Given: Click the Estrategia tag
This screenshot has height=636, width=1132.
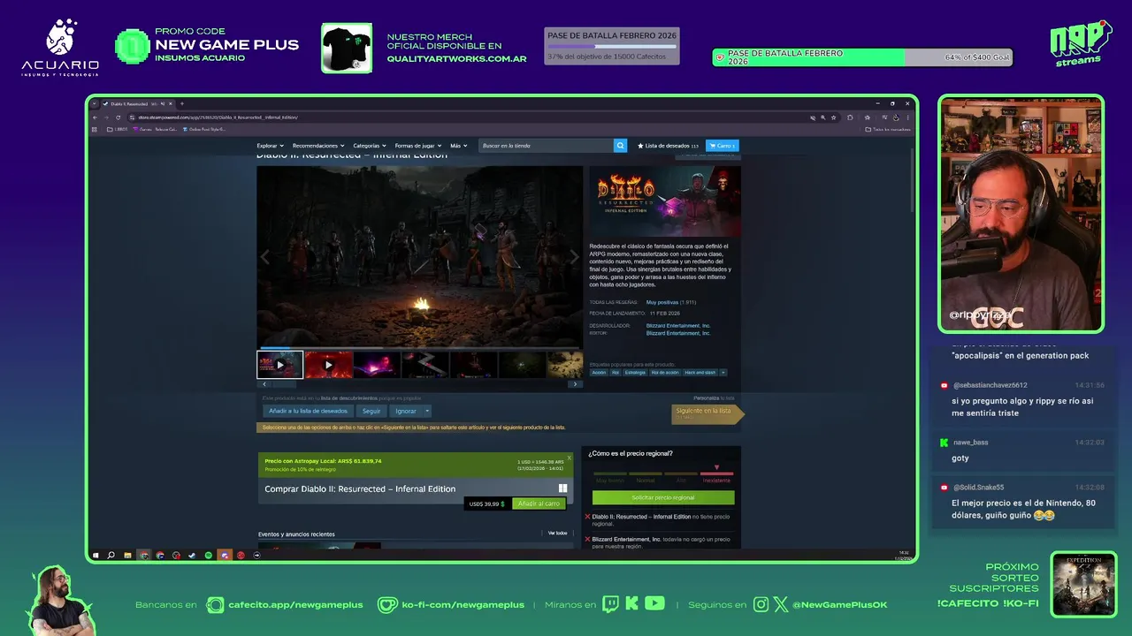Looking at the screenshot, I should click(635, 373).
